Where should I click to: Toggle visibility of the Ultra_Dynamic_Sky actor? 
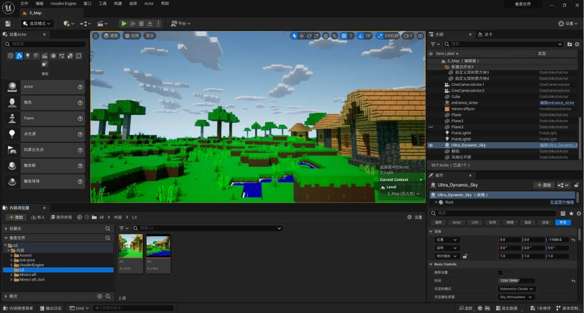tap(431, 145)
